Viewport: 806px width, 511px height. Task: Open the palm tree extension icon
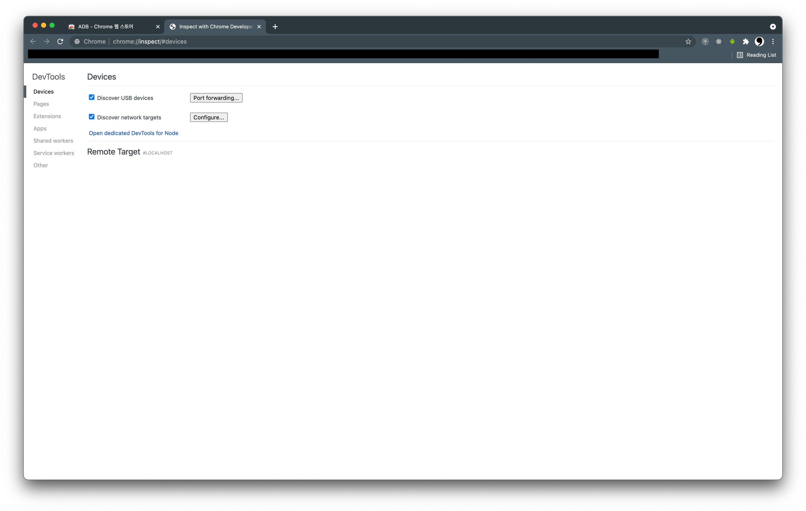pos(705,41)
